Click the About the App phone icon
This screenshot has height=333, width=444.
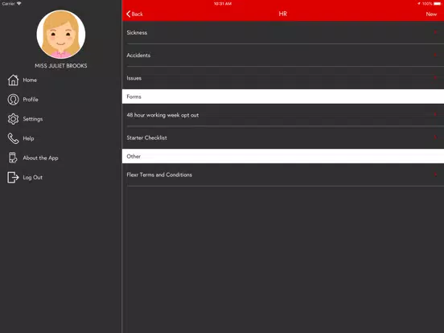coord(13,158)
